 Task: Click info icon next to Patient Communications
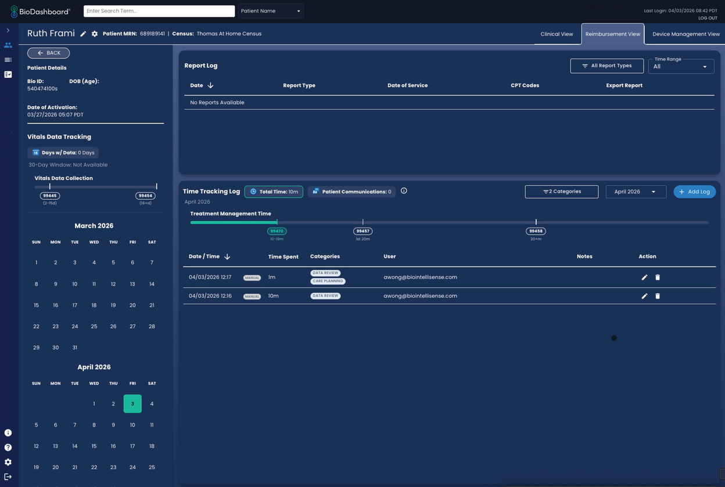(x=404, y=191)
